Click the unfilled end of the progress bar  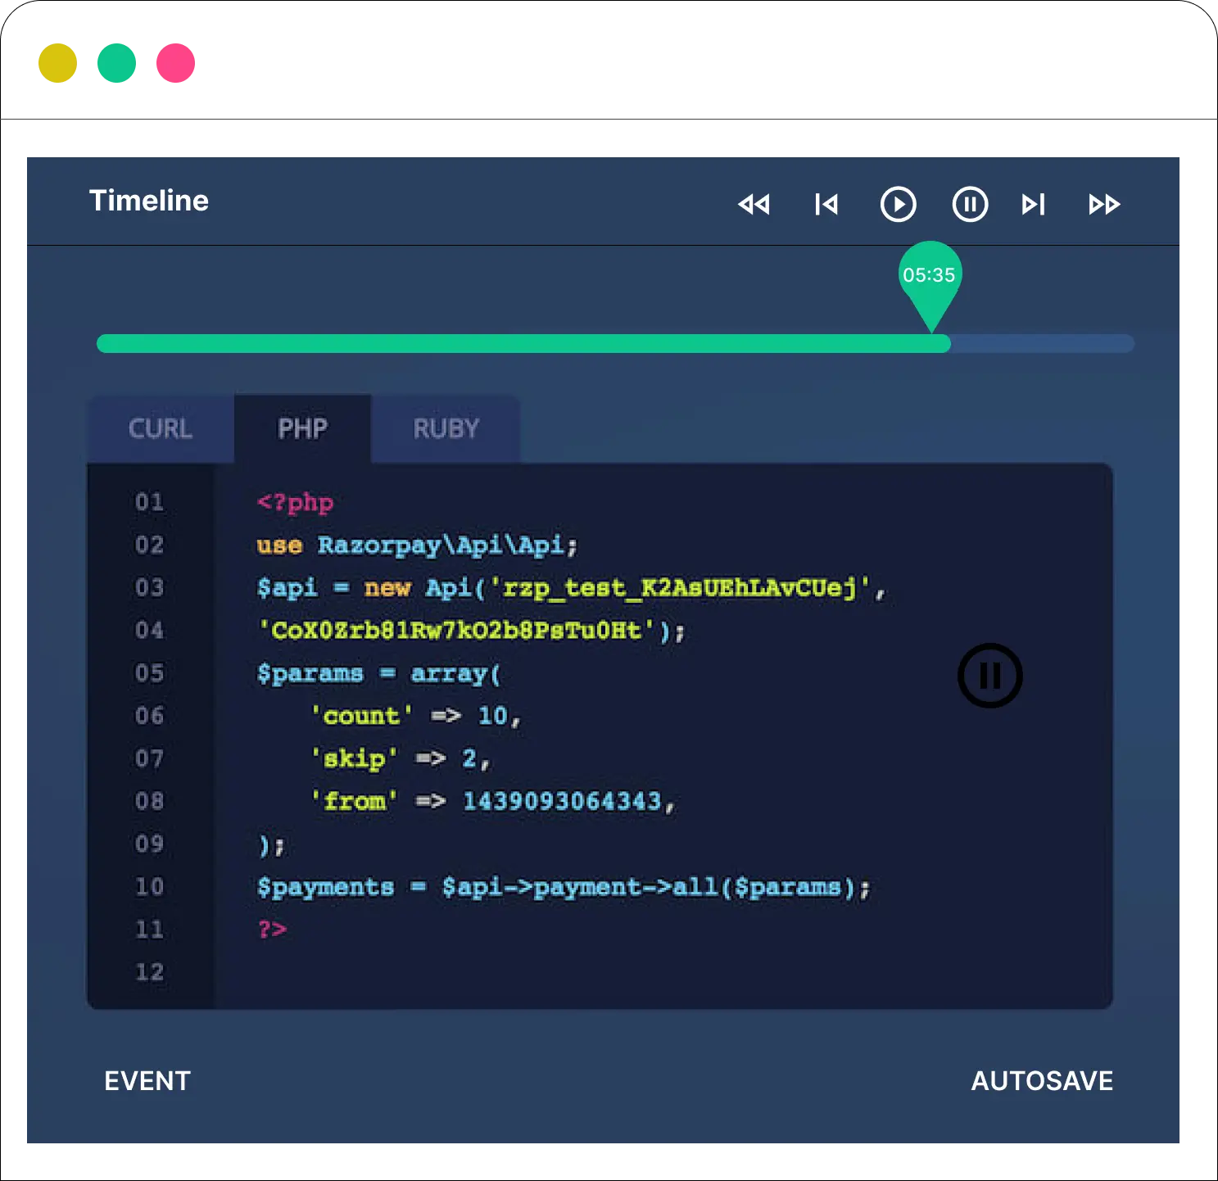click(x=1042, y=344)
